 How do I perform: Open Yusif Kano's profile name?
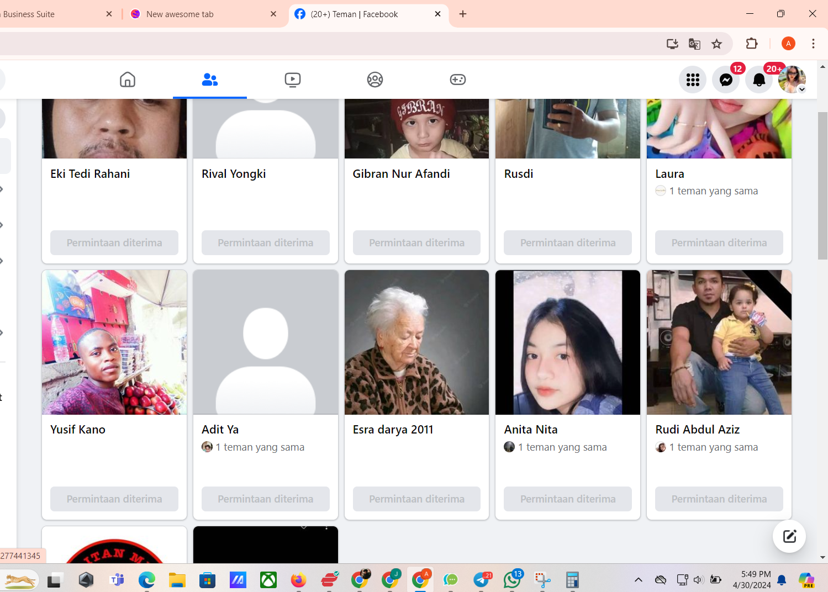click(x=78, y=430)
